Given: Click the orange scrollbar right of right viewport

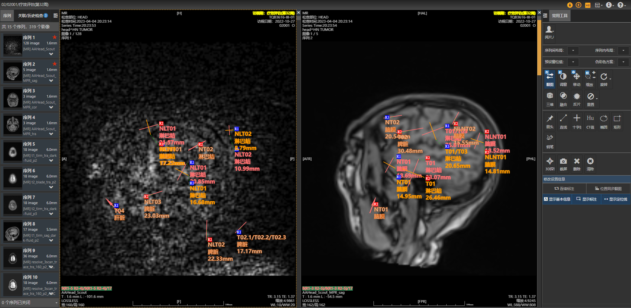Looking at the screenshot, I should (539, 48).
